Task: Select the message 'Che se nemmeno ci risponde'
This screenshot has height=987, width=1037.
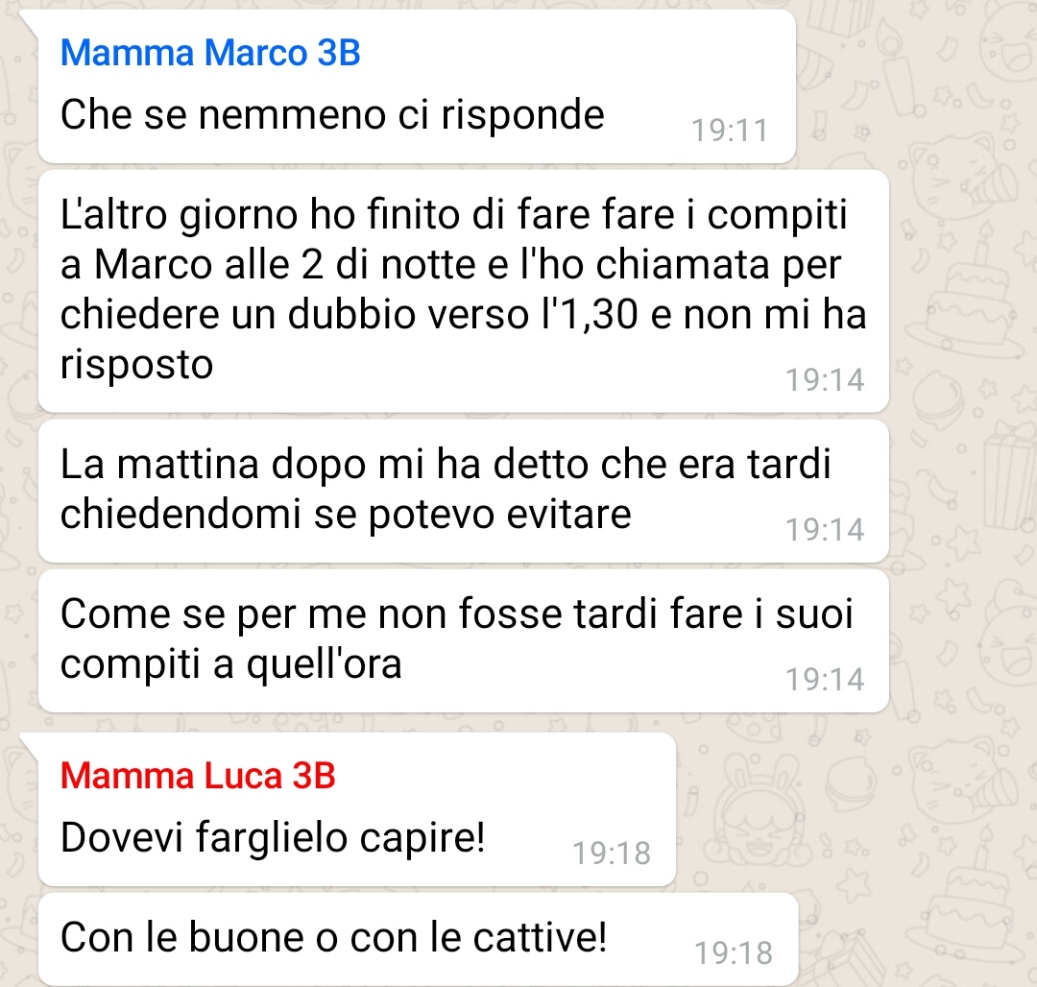Action: pos(417,86)
